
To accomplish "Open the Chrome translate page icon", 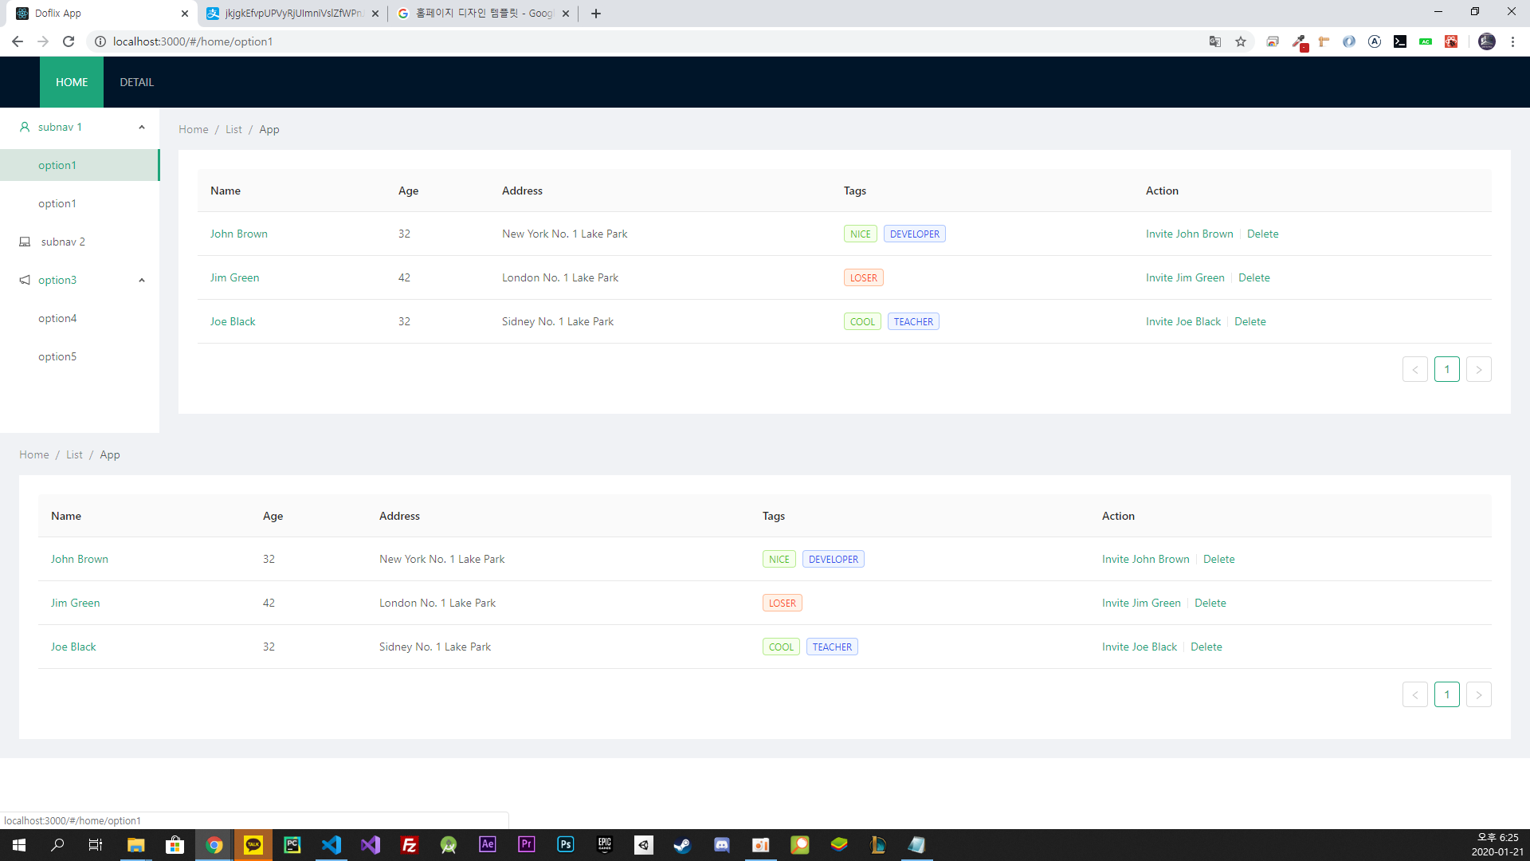I will [x=1214, y=41].
